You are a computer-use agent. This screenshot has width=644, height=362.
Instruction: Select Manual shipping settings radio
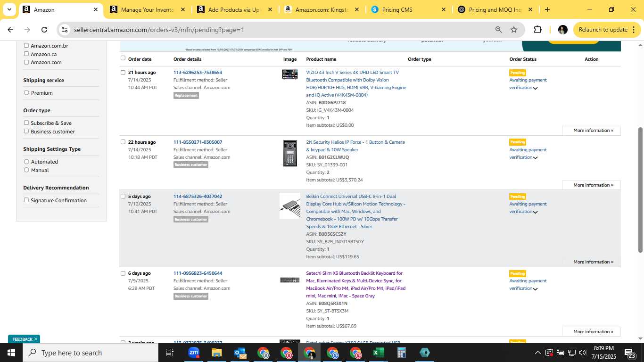click(26, 170)
